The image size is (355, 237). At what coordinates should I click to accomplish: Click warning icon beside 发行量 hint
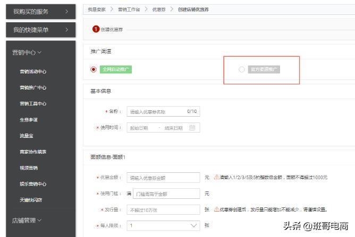pos(216,209)
